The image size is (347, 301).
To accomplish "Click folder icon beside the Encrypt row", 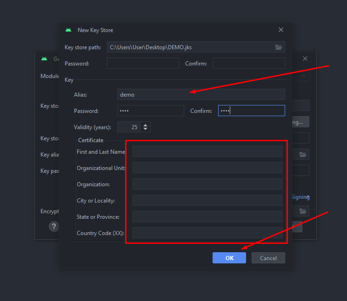I will coord(303,211).
